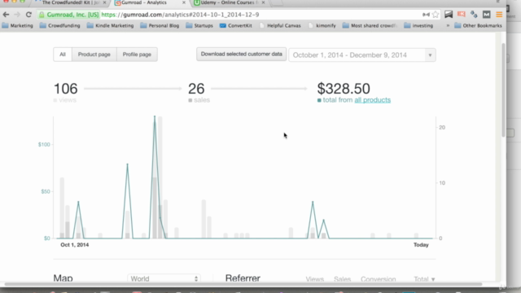Open the investing bookmarks folder

click(418, 25)
